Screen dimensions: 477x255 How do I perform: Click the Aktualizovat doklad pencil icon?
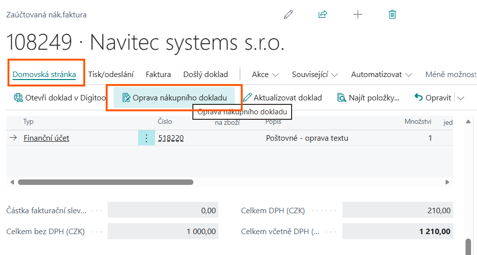click(247, 97)
